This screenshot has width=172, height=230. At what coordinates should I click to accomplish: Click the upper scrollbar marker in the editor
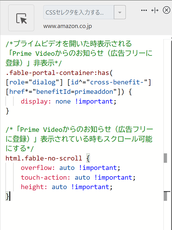click(x=165, y=158)
